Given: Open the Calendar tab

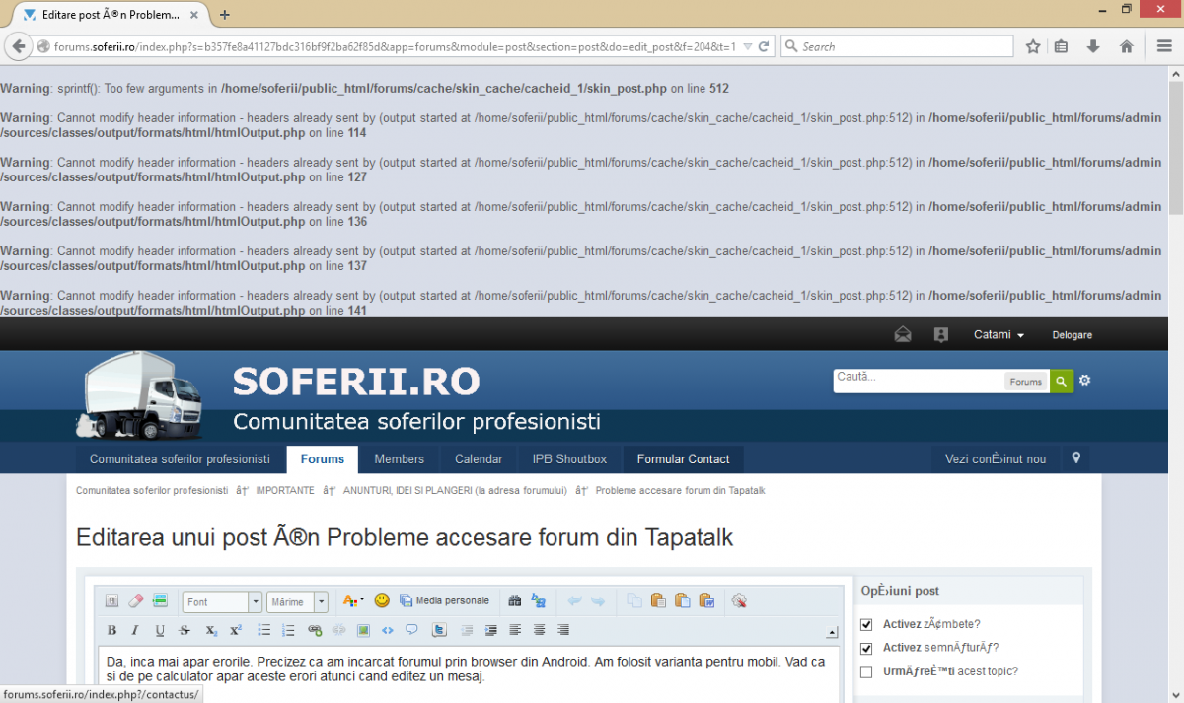Looking at the screenshot, I should pos(478,459).
